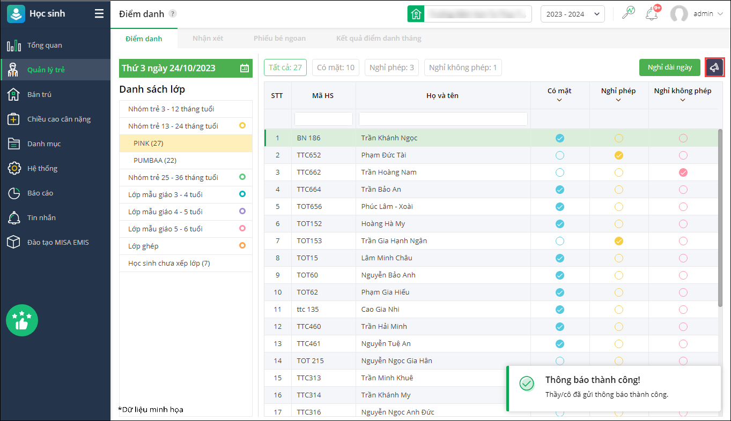Mark Lâm Minh Châu as Nghỉ không phép
This screenshot has height=421, width=731.
[x=683, y=258]
